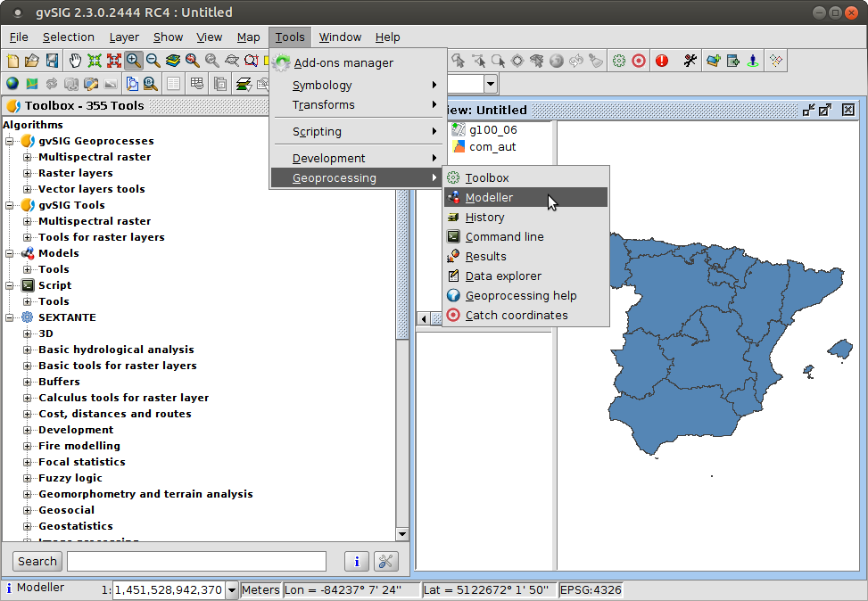Click the Save project floppy icon
868x601 pixels.
pyautogui.click(x=52, y=61)
